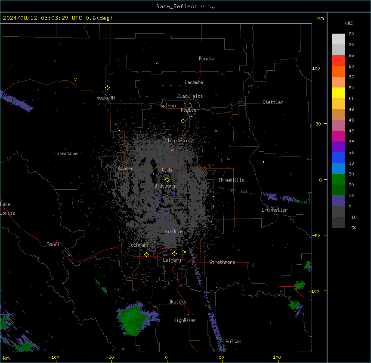Click the yellow V marker northwest of RockyMH

(75, 79)
